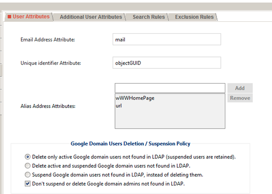Image resolution: width=272 pixels, height=194 pixels.
Task: Open the Additional User Attributes tab
Action: (x=91, y=17)
